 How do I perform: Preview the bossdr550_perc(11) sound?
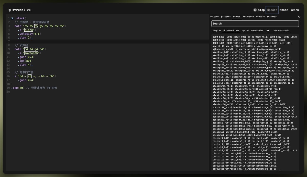pyautogui.click(x=224, y=132)
